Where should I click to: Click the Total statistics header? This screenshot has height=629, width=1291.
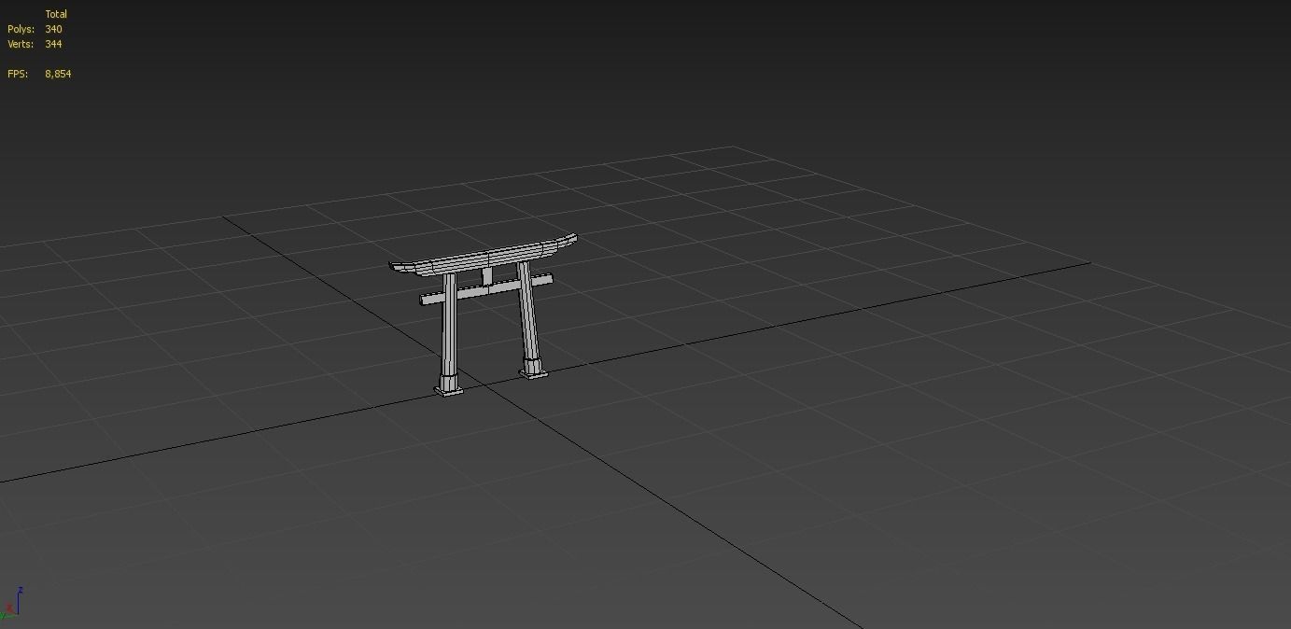click(56, 14)
